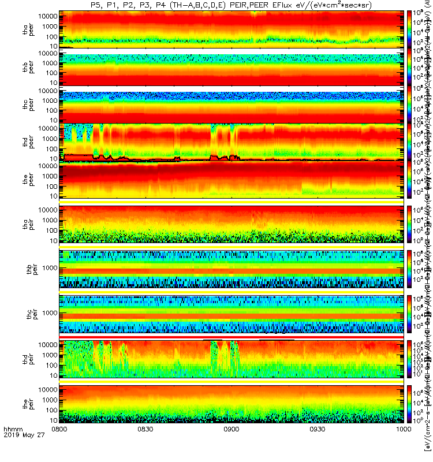Click the 2019 May 27 date label
The width and height of the screenshot is (433, 462).
pos(24,435)
